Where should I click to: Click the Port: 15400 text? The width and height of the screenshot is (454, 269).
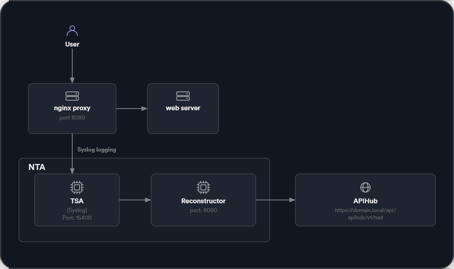point(77,218)
